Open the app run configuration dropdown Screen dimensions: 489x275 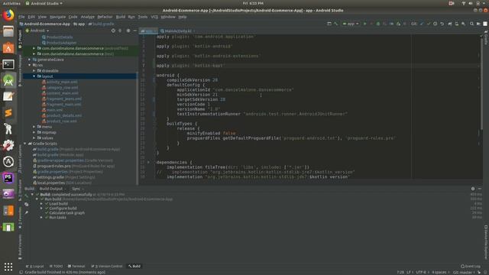[x=351, y=24]
